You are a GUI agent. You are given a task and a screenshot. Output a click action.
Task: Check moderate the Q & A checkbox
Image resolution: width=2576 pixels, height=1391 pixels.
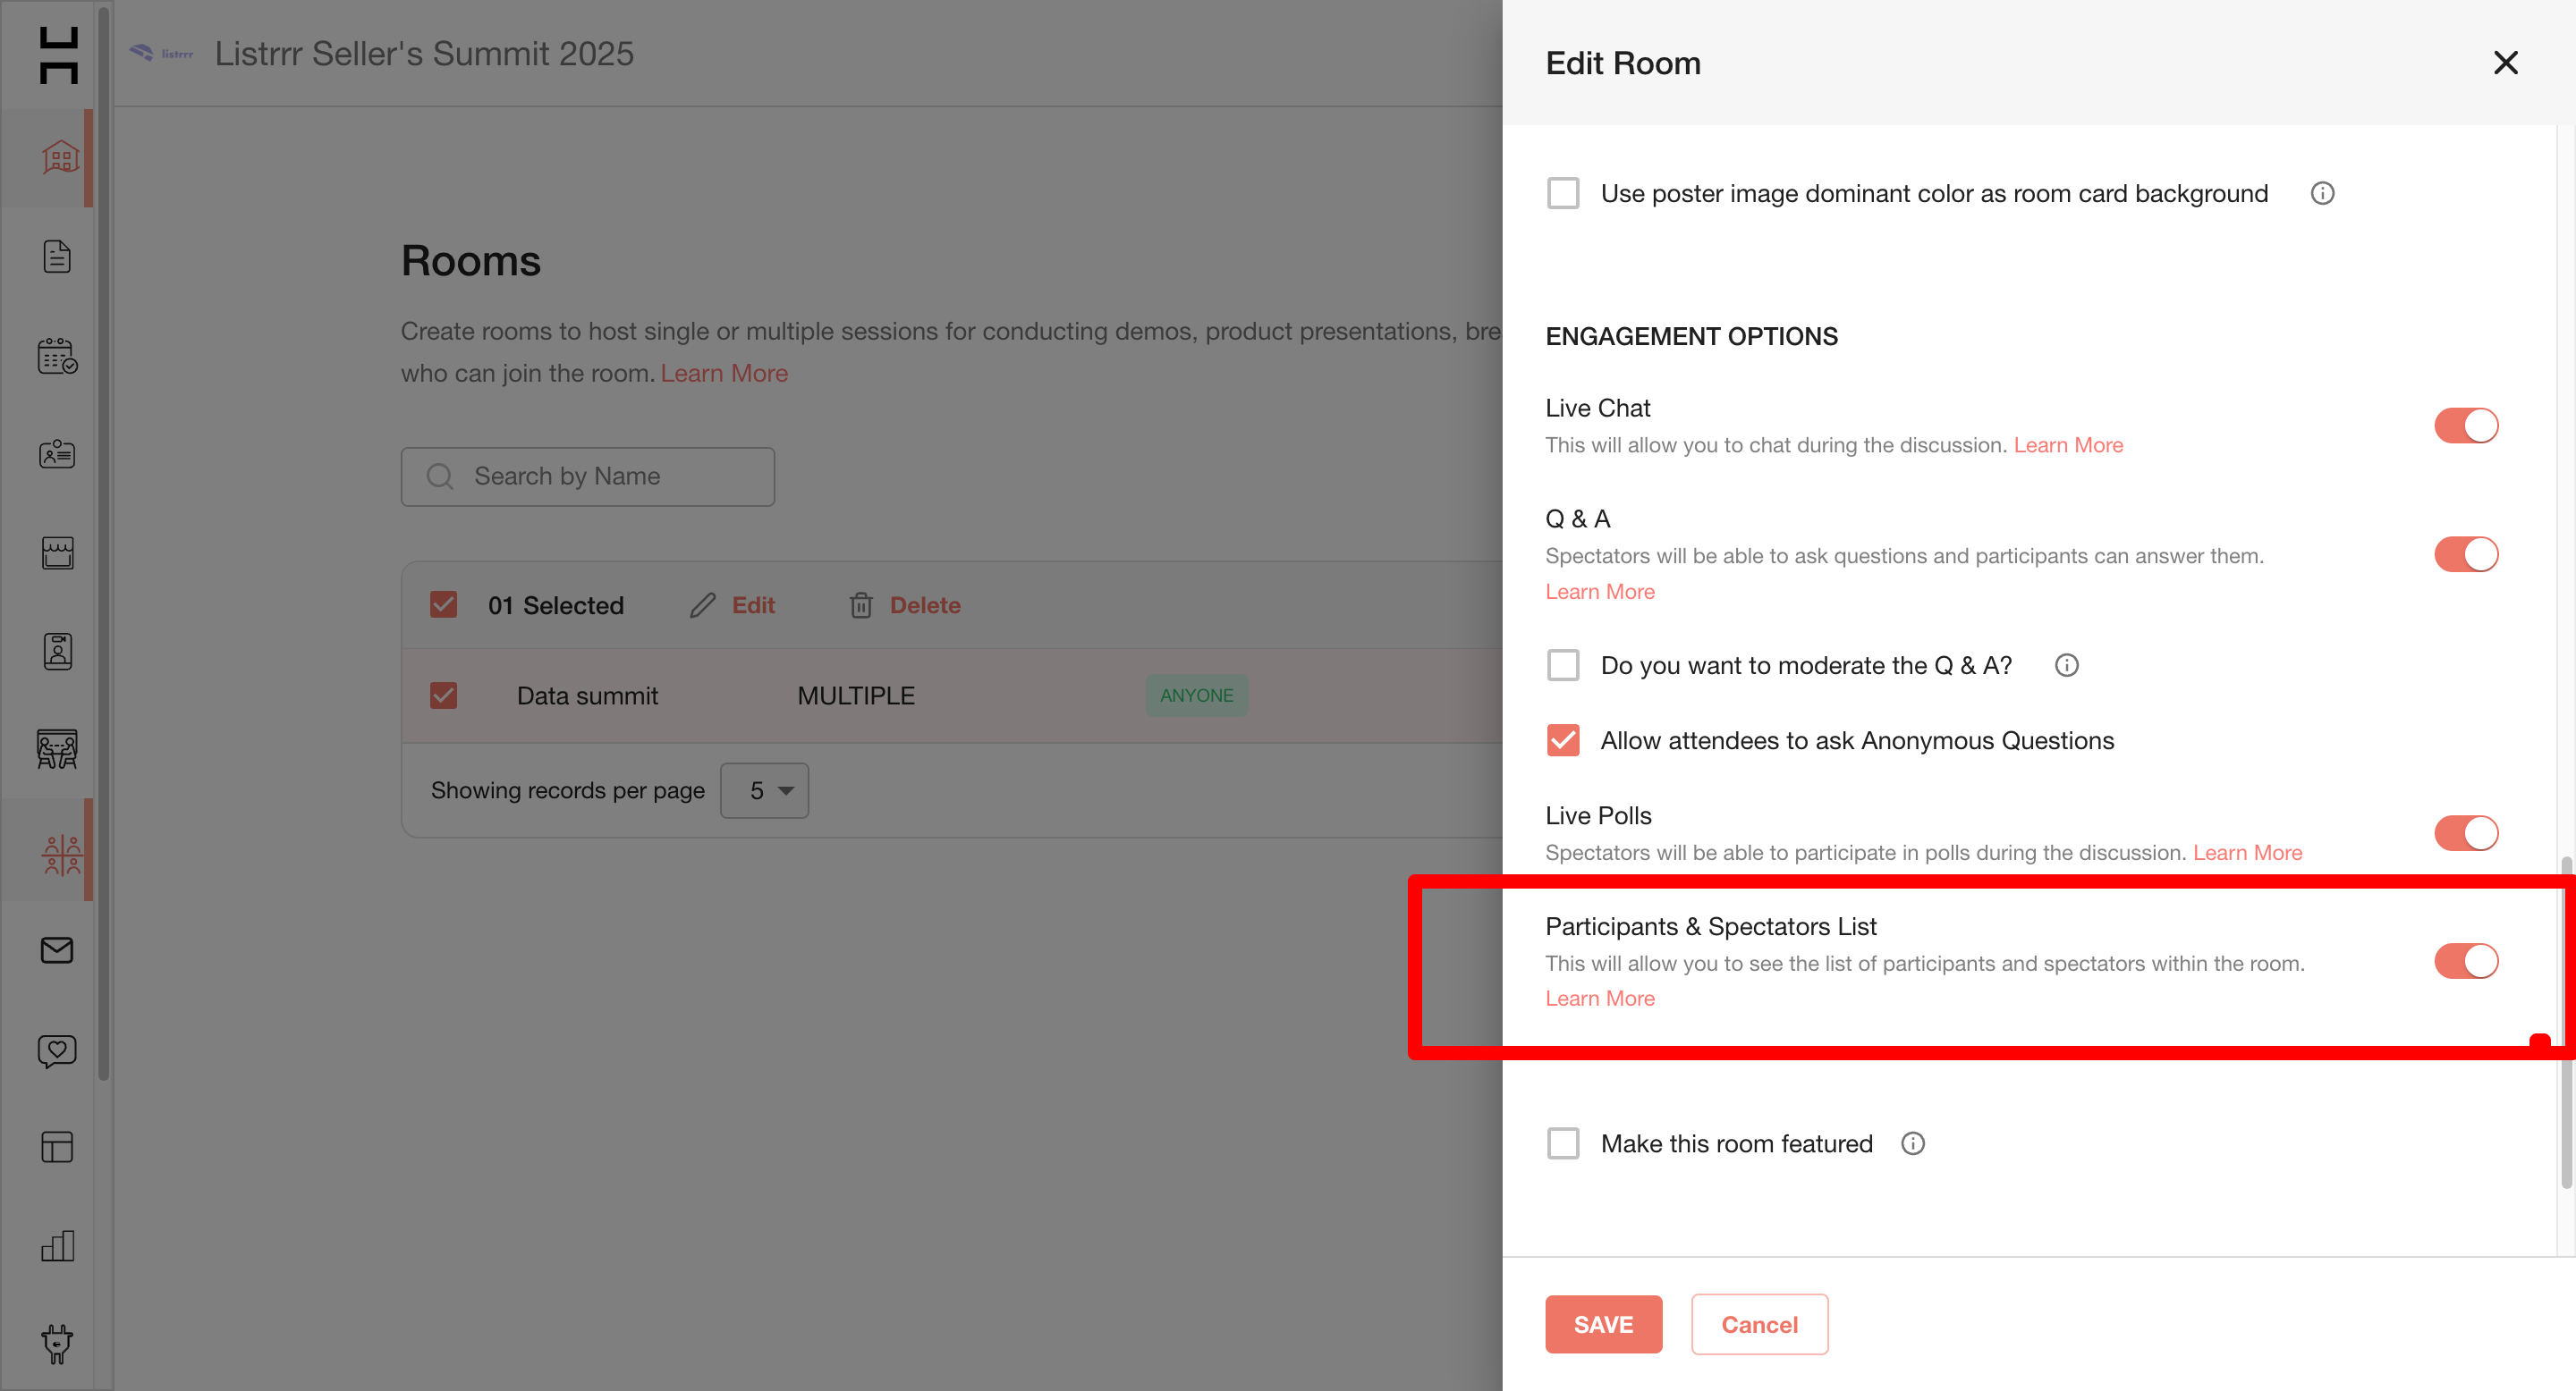pos(1563,665)
